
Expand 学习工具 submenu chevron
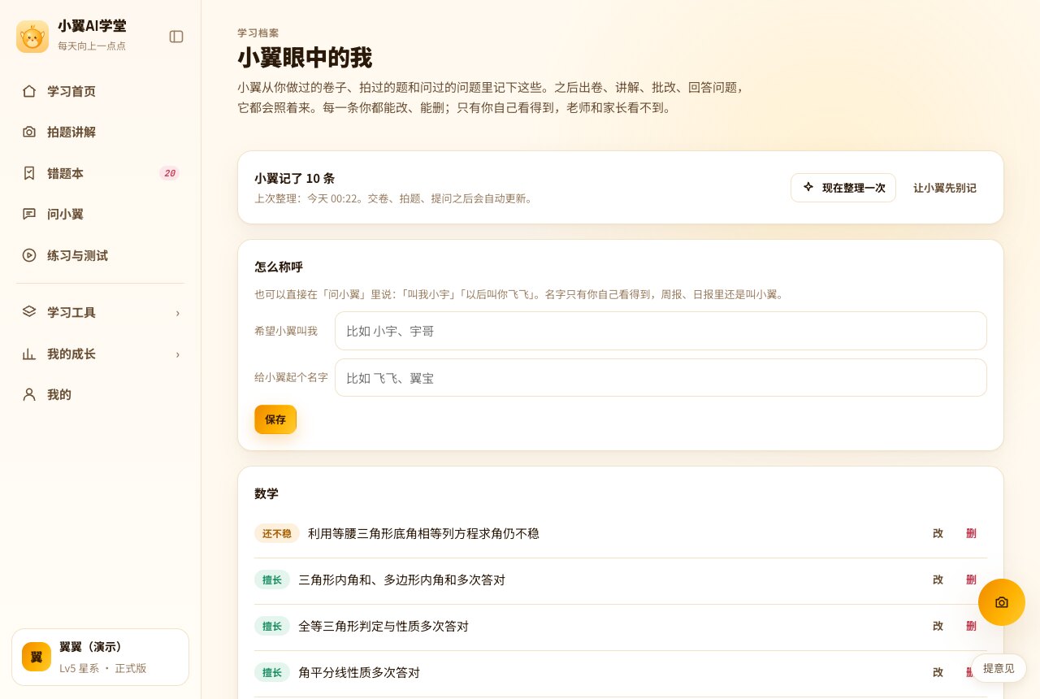tap(178, 313)
